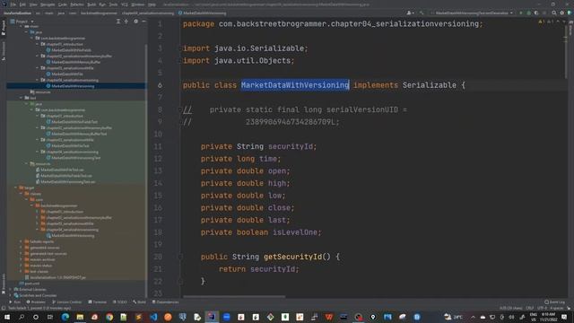Open IDE settings gear icon in toolbar
The height and width of the screenshot is (323, 574).
tap(562, 13)
